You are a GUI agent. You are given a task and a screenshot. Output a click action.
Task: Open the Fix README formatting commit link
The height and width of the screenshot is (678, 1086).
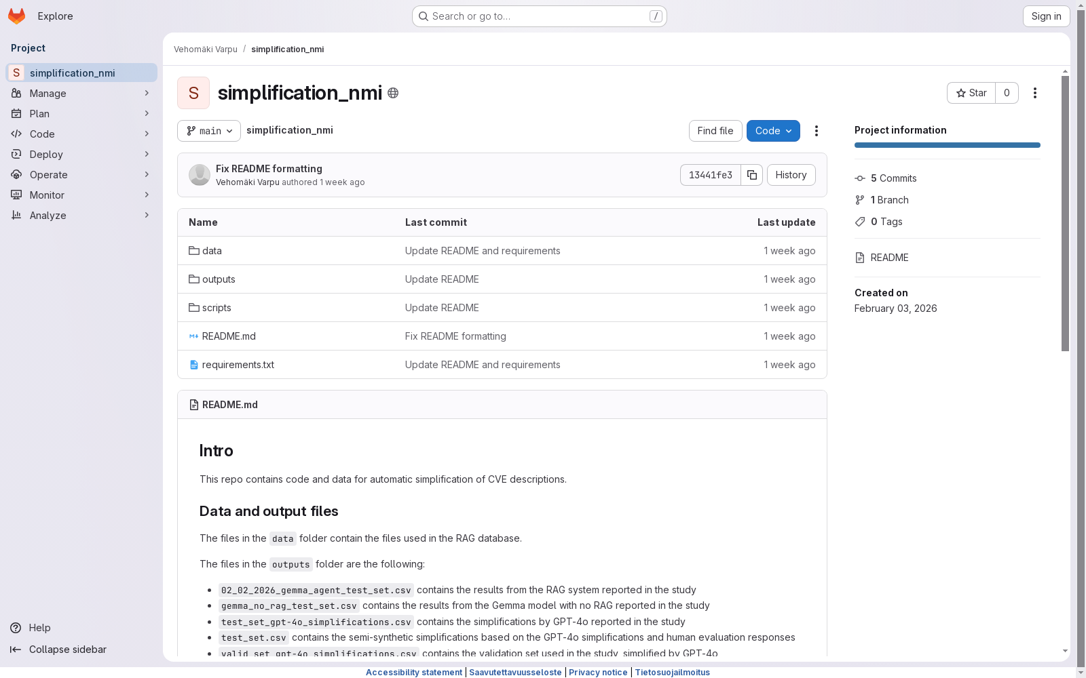click(x=269, y=169)
